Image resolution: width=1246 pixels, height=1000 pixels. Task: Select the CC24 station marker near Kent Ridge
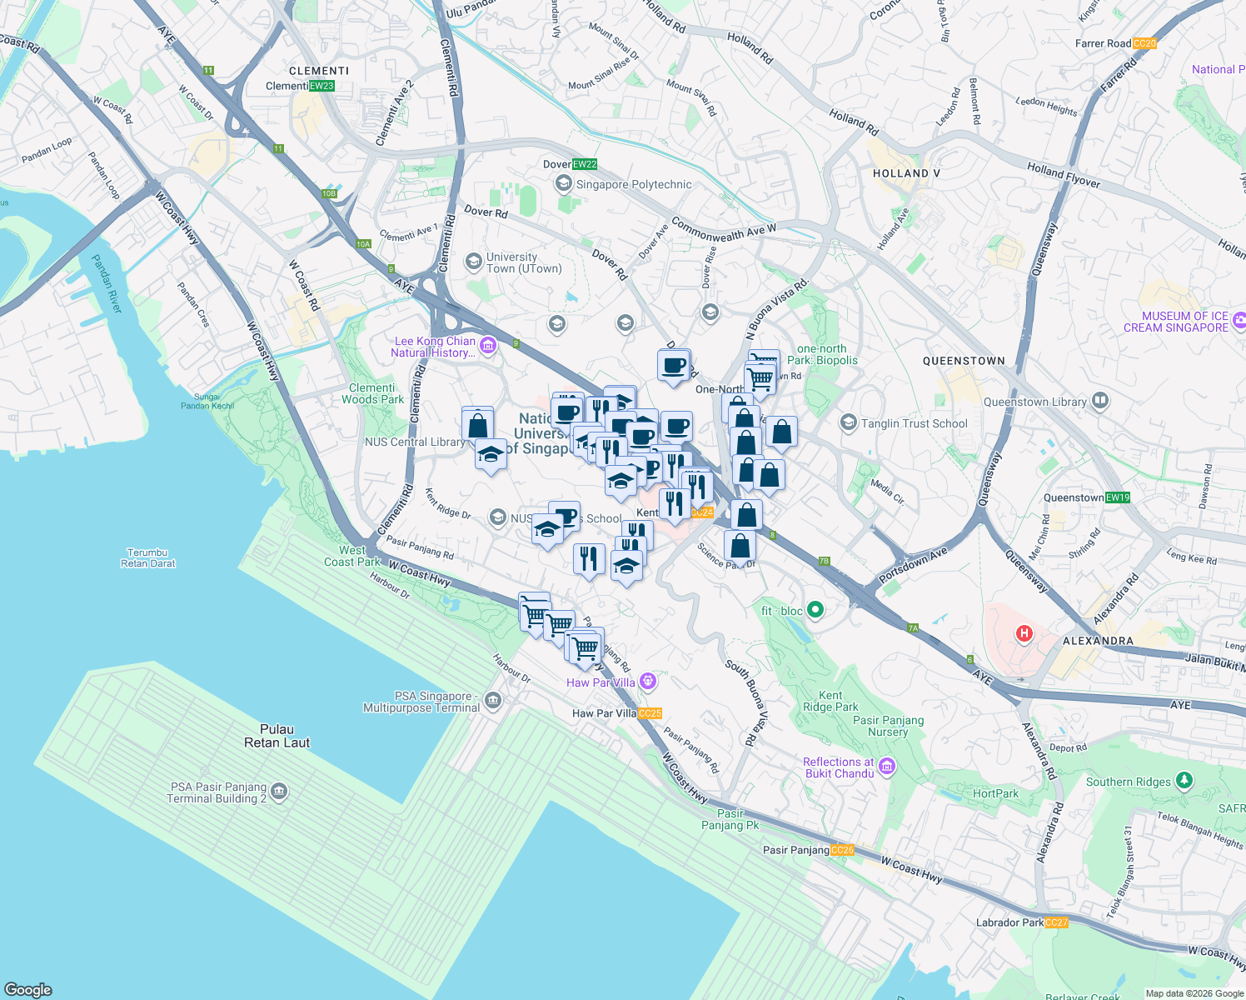[x=700, y=512]
